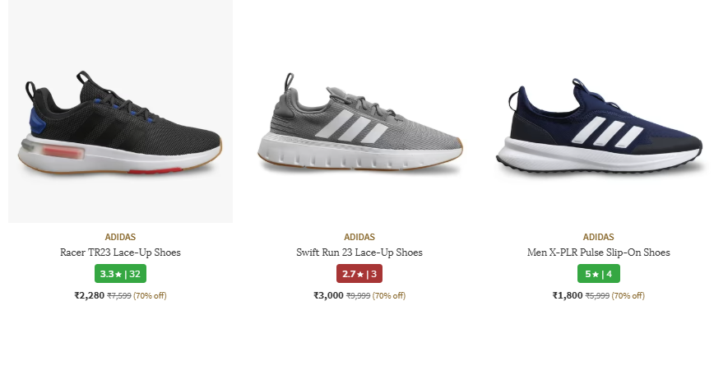Viewport: 714px width, 366px height.
Task: Open the navy X-PLR Pulse shoe image
Action: [598, 111]
